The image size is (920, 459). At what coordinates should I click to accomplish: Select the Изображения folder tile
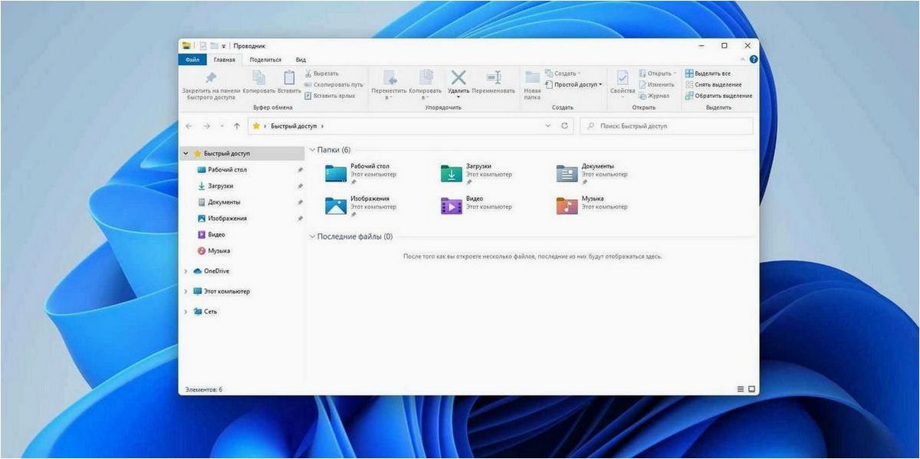click(x=361, y=205)
